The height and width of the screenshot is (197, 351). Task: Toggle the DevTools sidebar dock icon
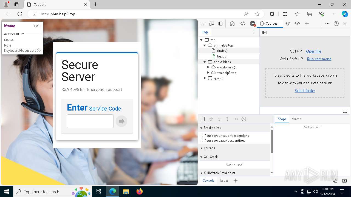pos(220,24)
